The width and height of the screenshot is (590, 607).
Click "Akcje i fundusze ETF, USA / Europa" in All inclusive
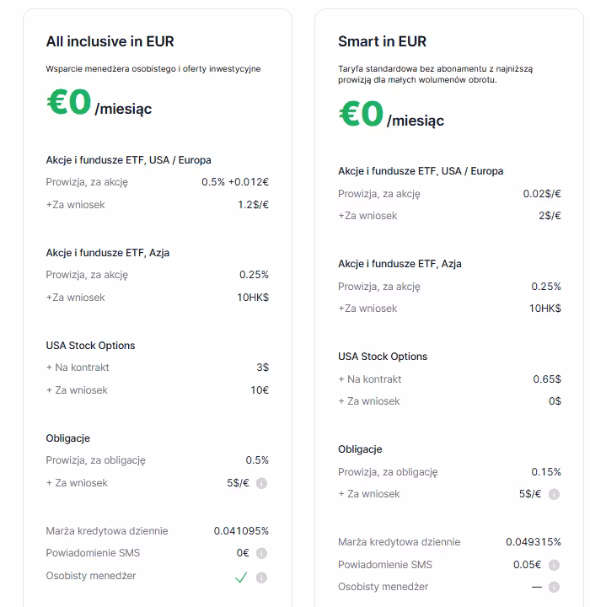[128, 159]
